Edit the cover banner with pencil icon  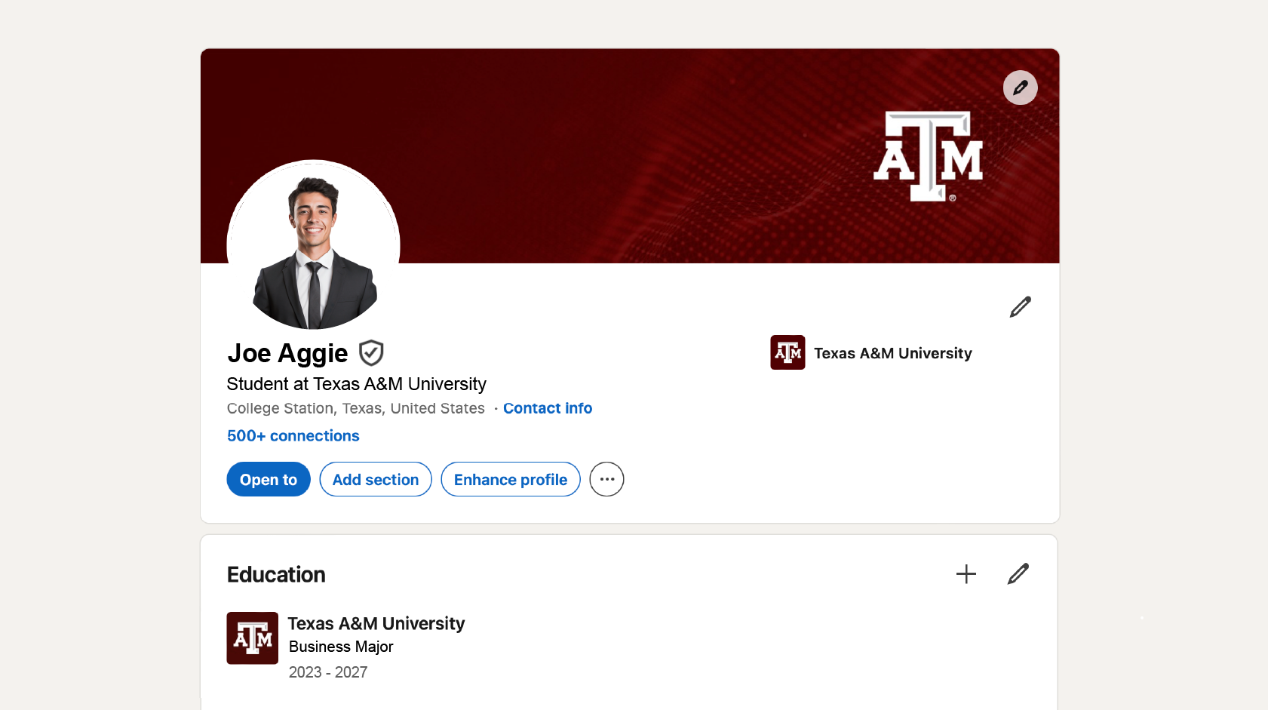1020,88
